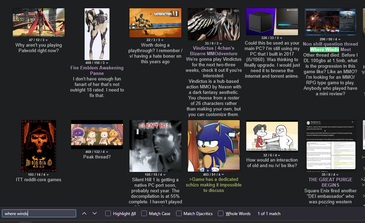Click '47 / 12 / 3' thread stats
This screenshot has height=223, width=365.
[x=37, y=40]
